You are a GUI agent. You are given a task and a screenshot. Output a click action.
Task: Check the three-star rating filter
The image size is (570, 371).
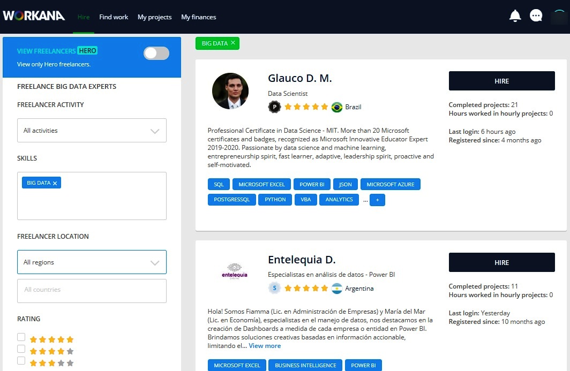[21, 361]
